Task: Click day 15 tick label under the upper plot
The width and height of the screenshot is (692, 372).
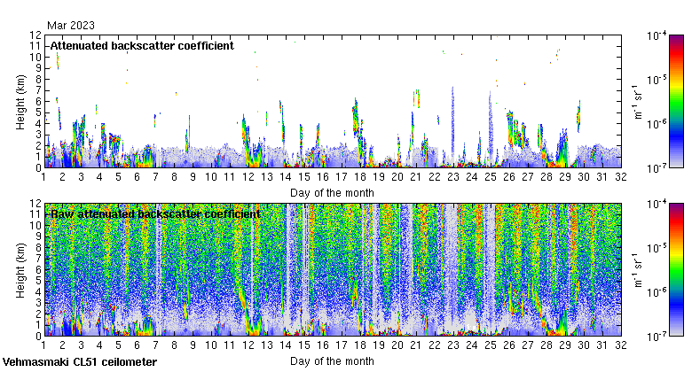Action: [x=304, y=177]
